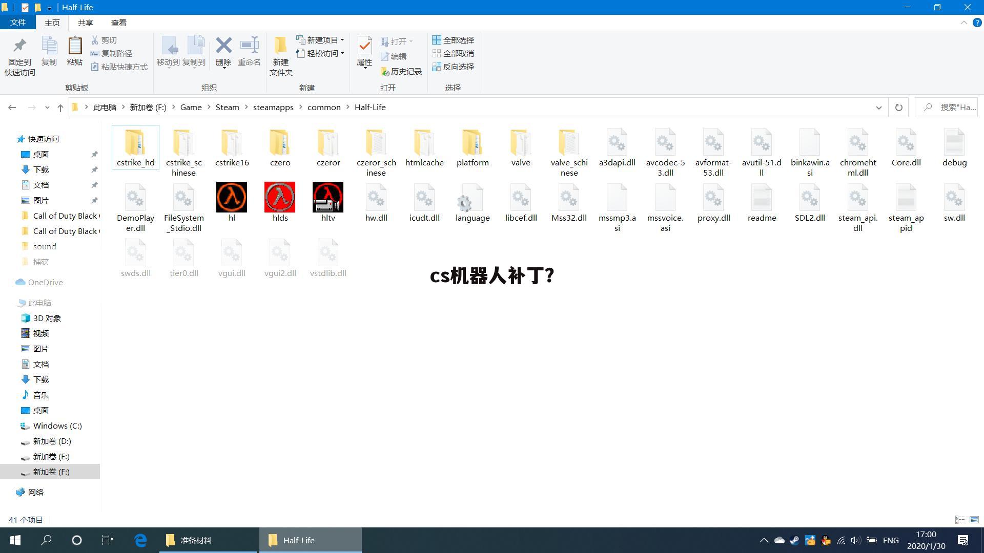The height and width of the screenshot is (553, 984).
Task: Click Pin to Quick Access (固定到快速访问) icon
Action: (x=19, y=46)
